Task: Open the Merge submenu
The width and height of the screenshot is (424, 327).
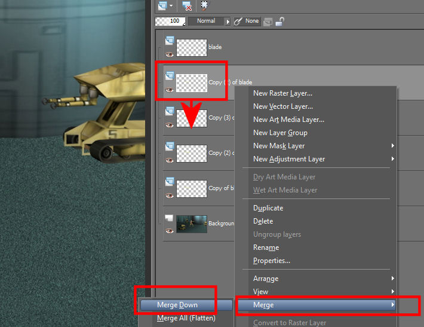Action: coord(317,305)
